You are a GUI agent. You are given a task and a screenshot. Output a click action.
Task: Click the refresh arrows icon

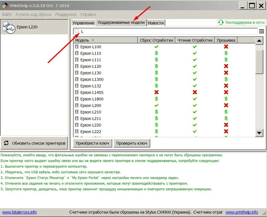tap(6, 143)
